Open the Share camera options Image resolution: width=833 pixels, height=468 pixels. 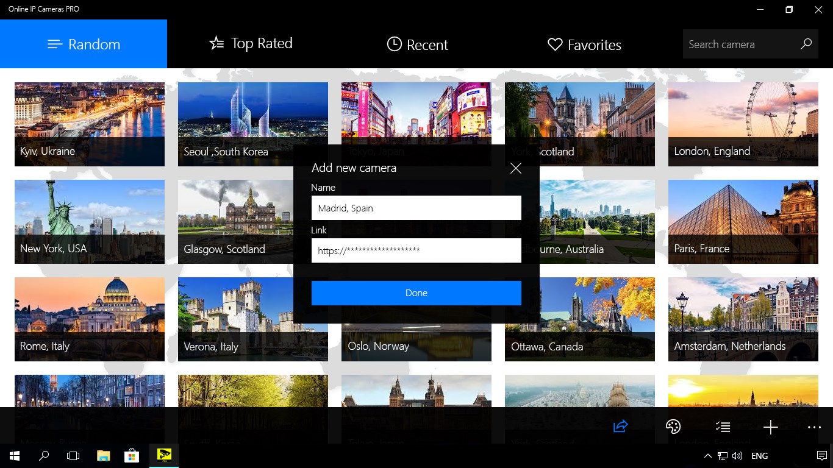620,427
